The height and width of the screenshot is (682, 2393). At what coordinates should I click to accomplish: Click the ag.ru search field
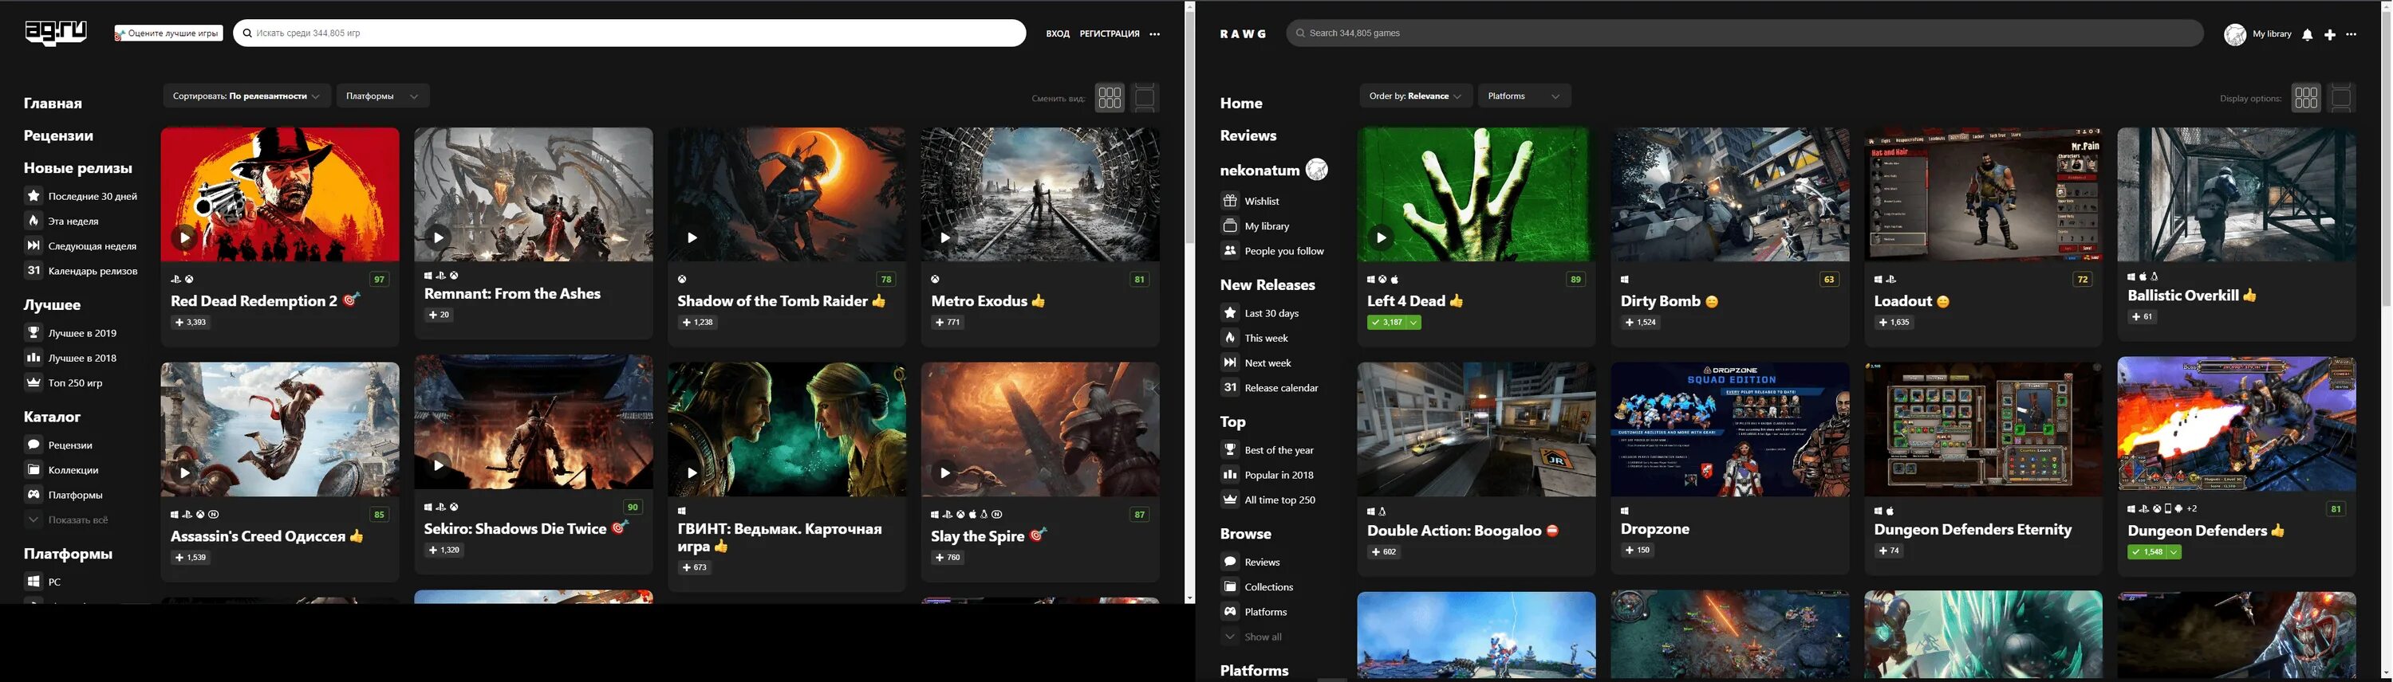pyautogui.click(x=630, y=33)
